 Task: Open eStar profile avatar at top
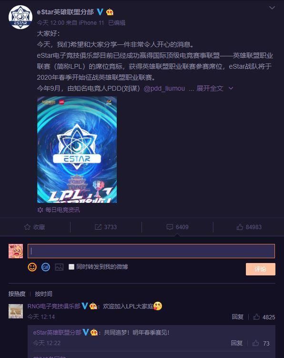coord(20,17)
